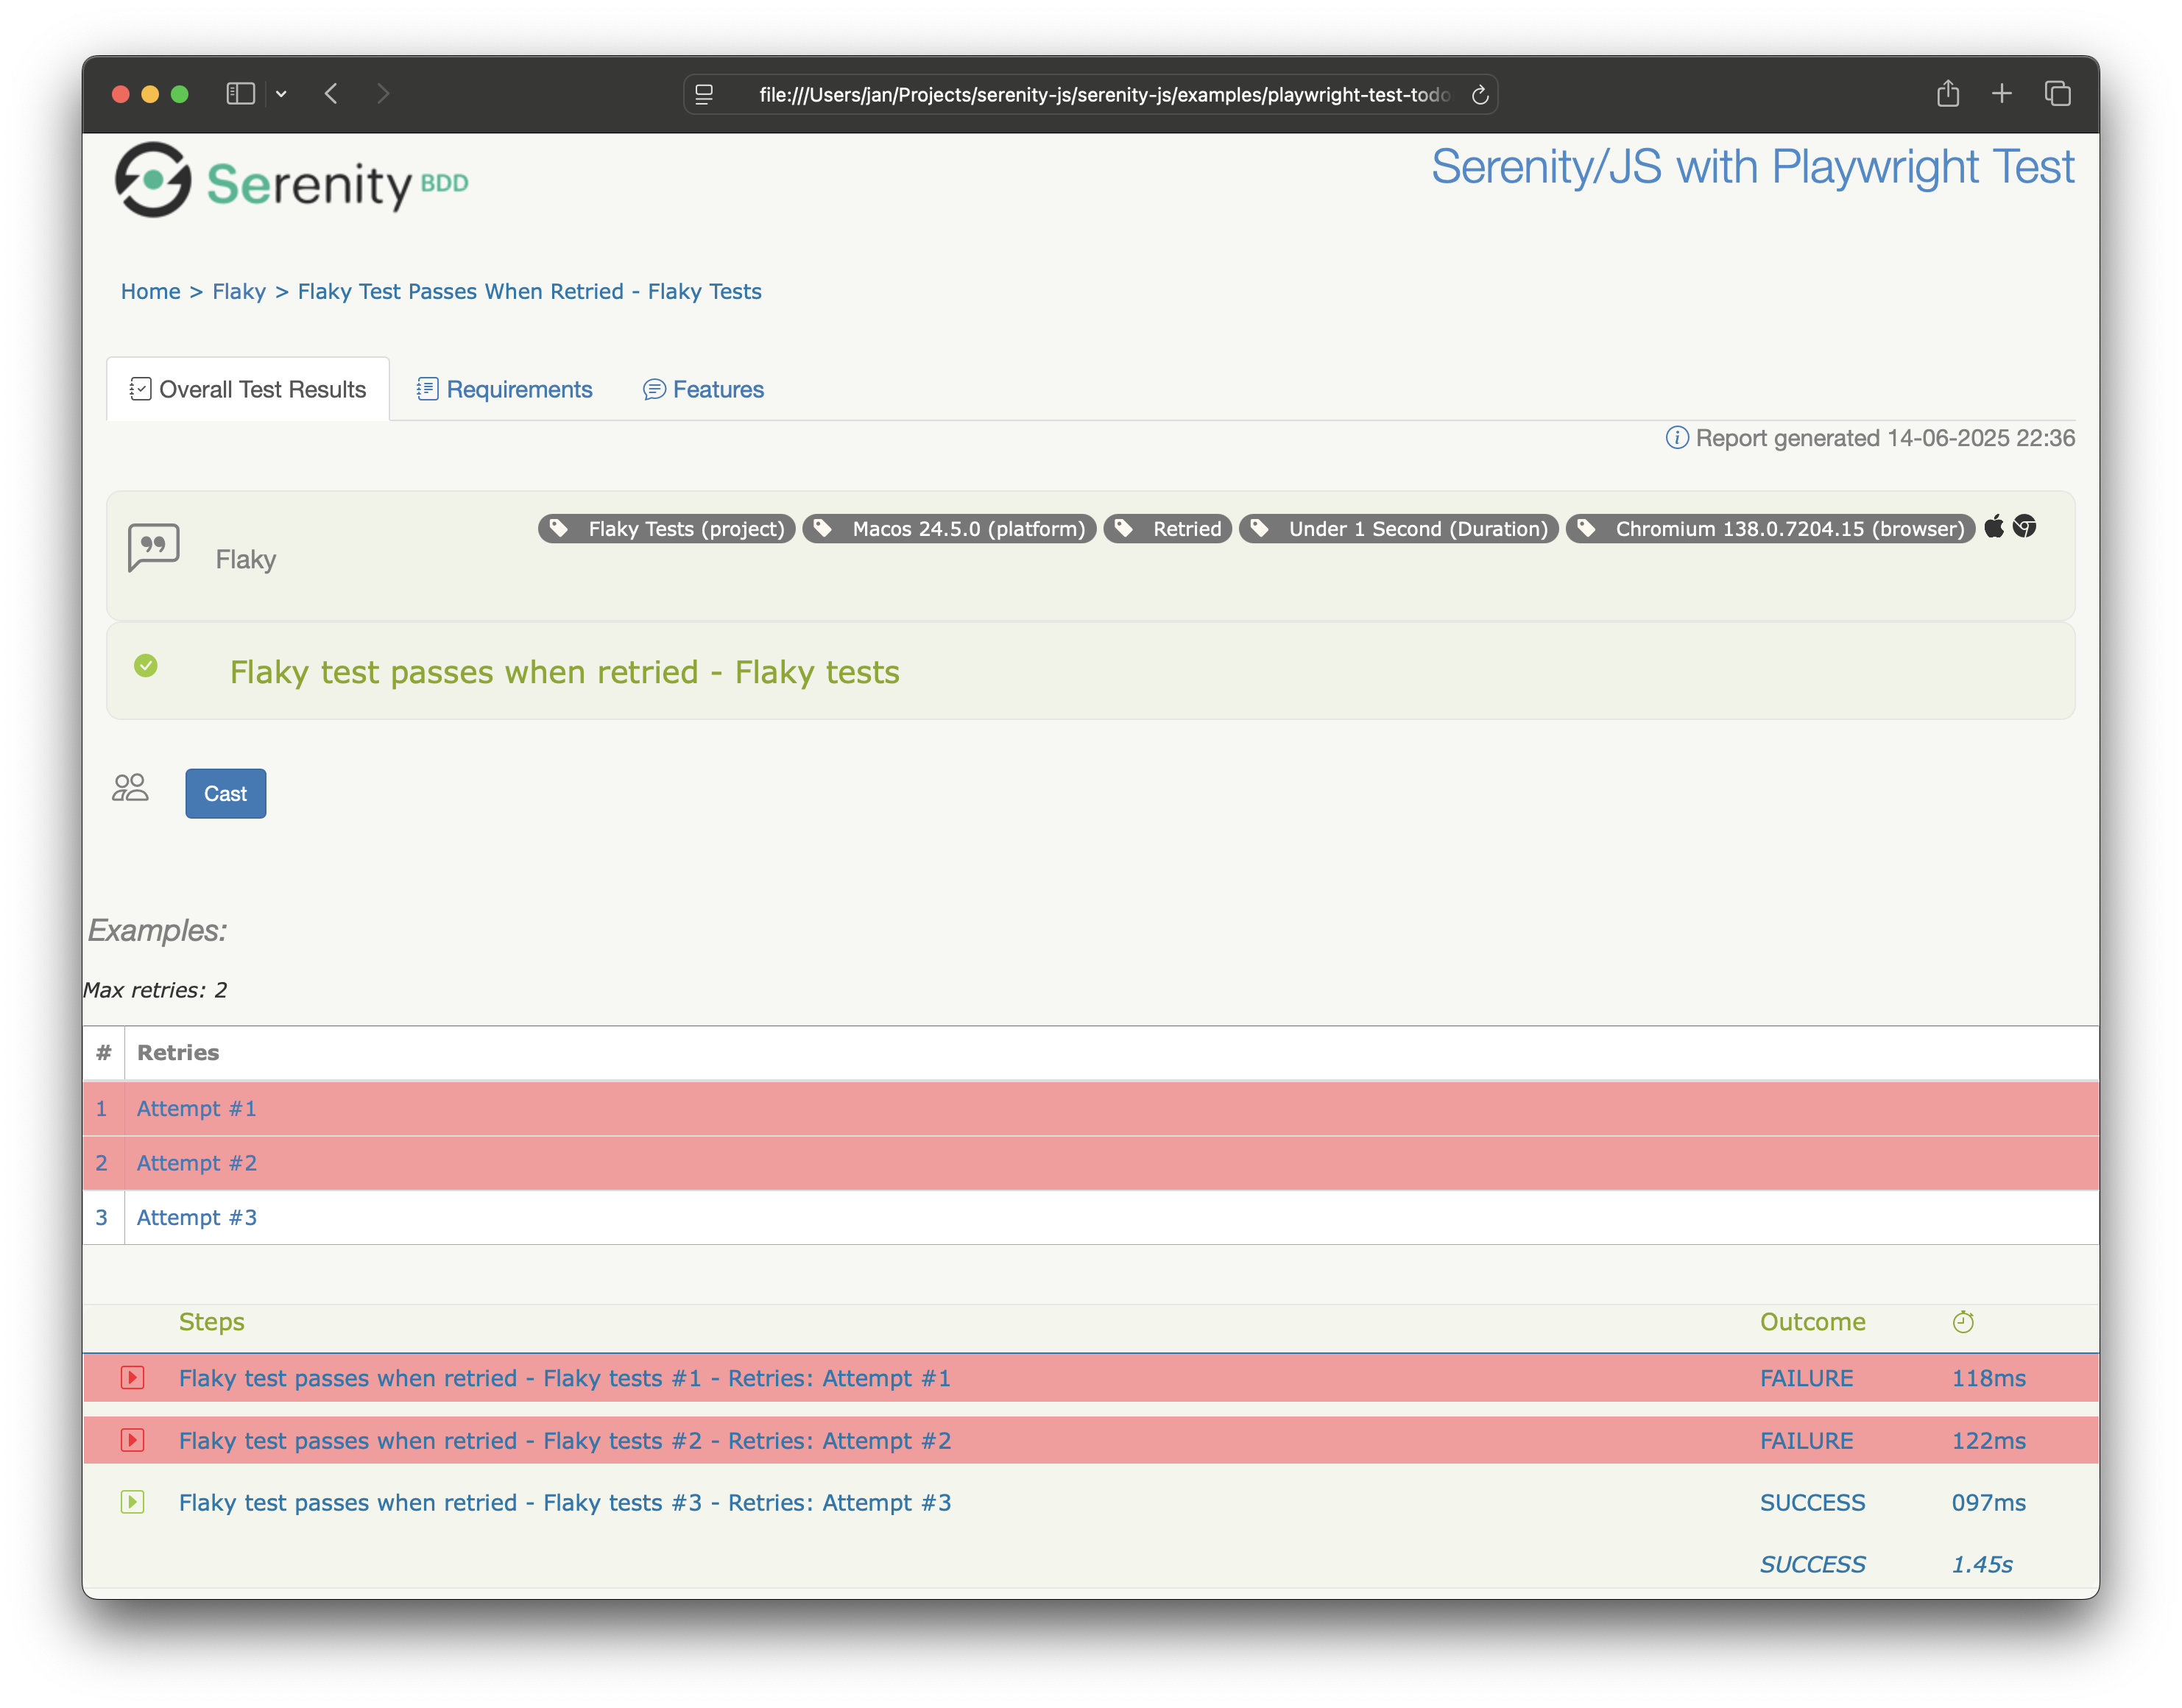The width and height of the screenshot is (2182, 1708).
Task: Click the FAILURE outcome for Attempt #2
Action: (1806, 1440)
